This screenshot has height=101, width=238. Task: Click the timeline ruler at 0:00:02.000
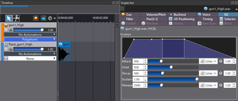pos(100,18)
